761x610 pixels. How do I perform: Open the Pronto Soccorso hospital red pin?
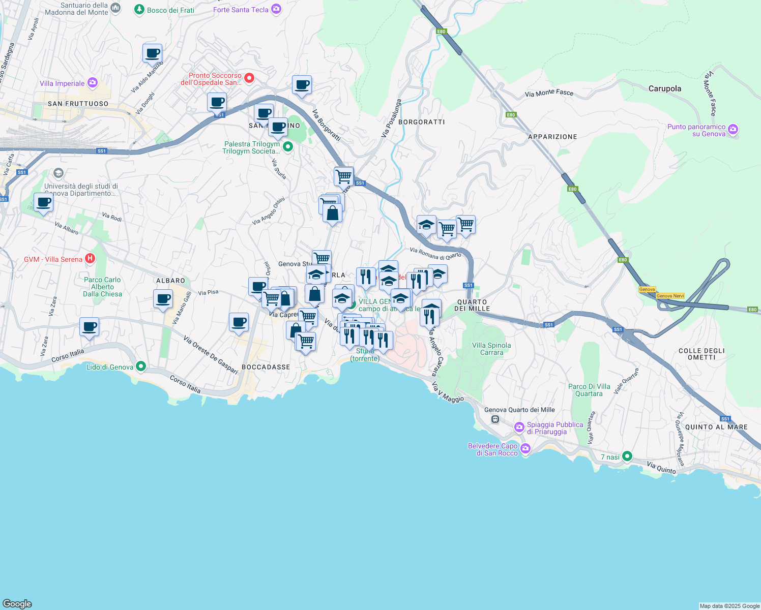249,78
